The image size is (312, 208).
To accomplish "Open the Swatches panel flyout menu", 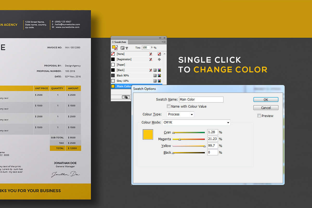I will tap(164, 42).
